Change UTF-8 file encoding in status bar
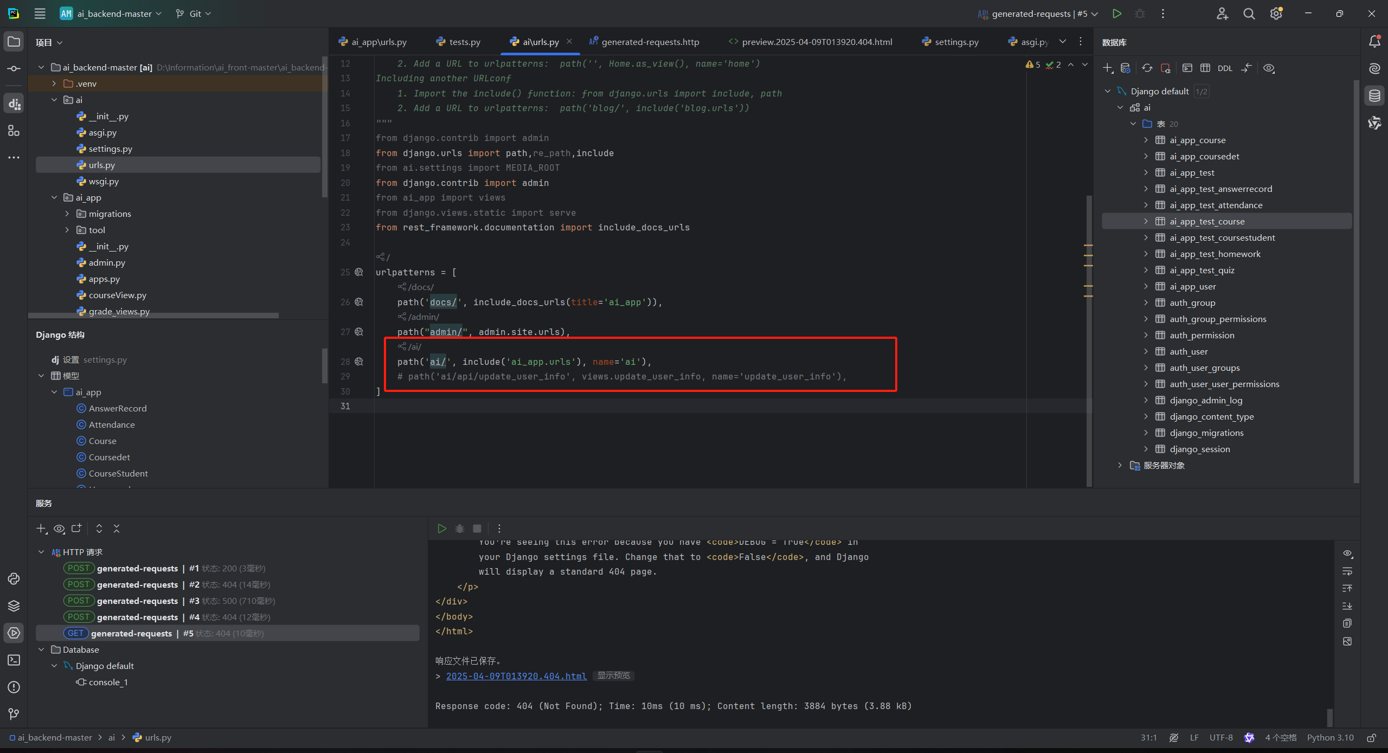The height and width of the screenshot is (753, 1388). pos(1221,738)
